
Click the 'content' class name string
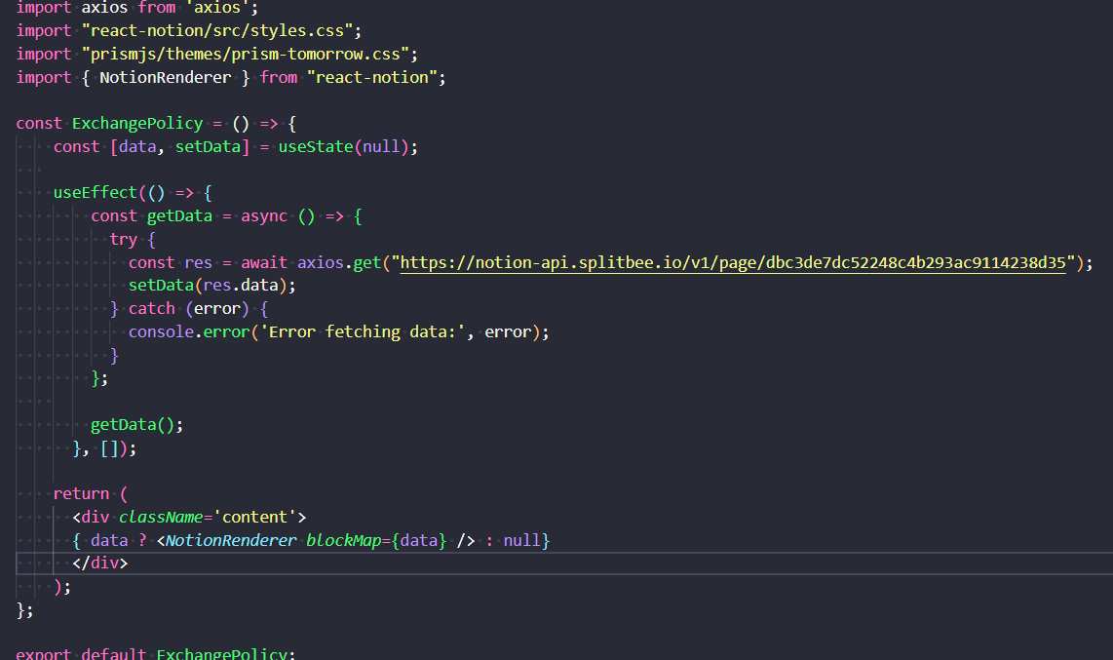pos(254,518)
